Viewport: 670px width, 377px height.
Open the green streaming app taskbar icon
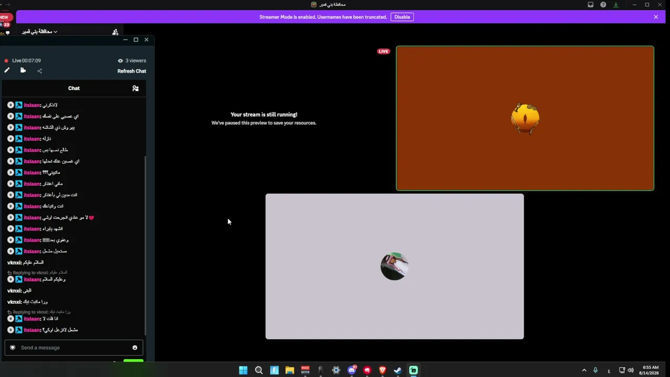click(414, 370)
